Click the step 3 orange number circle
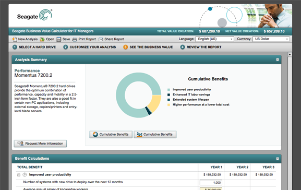 (125, 47)
